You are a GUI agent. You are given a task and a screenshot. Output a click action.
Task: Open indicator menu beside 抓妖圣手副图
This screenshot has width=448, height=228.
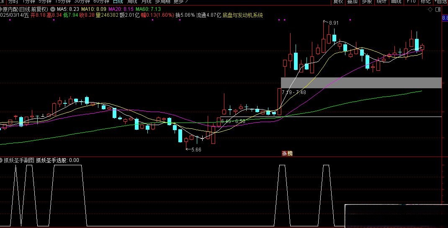point(2,160)
